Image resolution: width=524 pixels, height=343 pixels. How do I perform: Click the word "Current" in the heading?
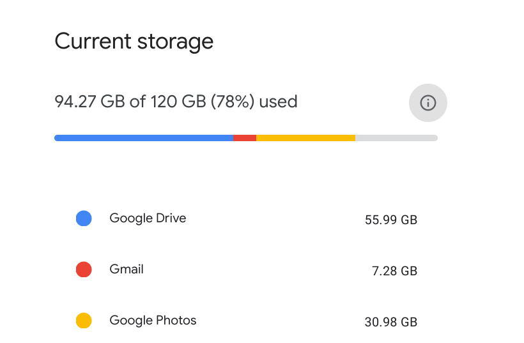(x=93, y=42)
